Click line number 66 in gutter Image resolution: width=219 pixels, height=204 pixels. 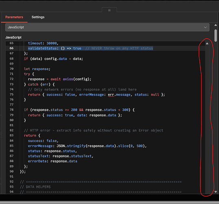(11, 48)
